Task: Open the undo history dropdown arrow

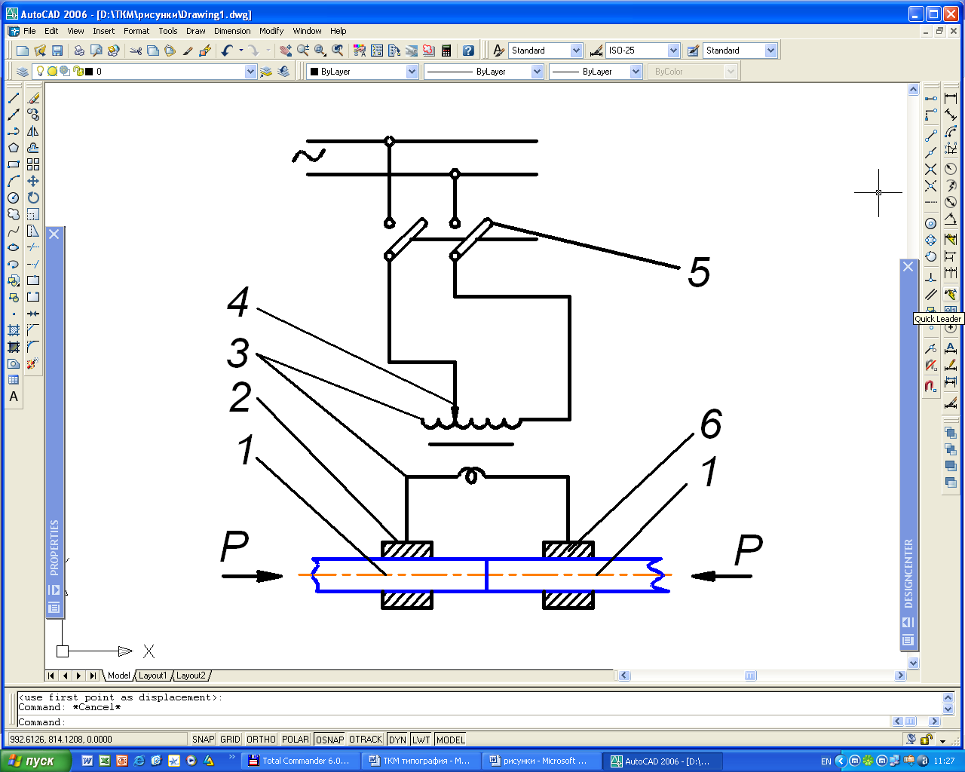Action: (241, 51)
